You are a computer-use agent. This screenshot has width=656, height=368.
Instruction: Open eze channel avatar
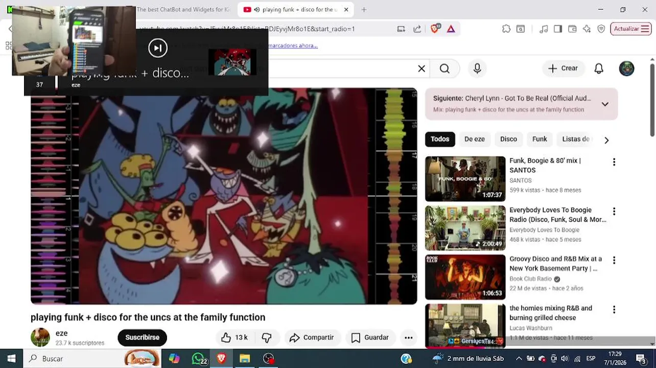[40, 337]
